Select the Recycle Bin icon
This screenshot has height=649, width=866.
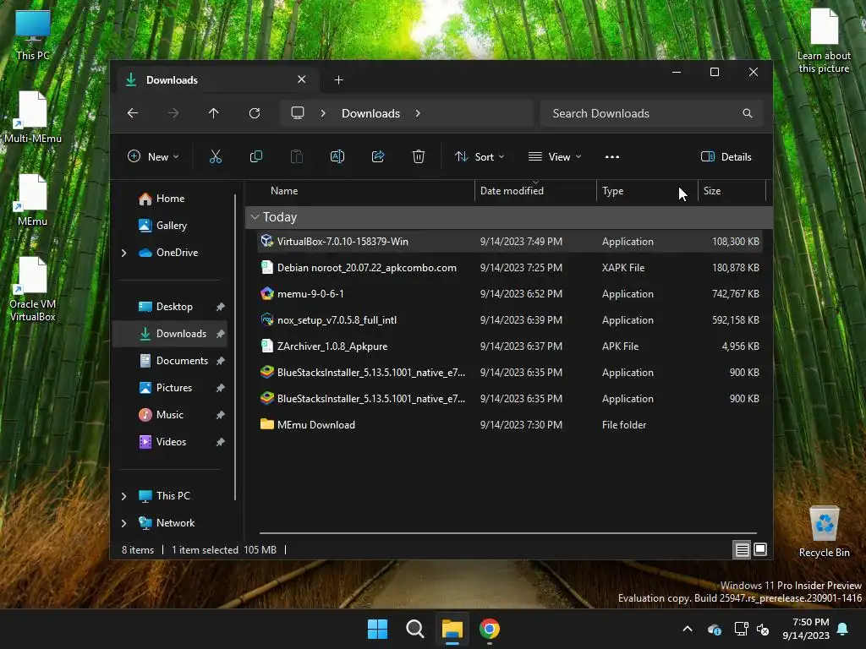pyautogui.click(x=824, y=532)
